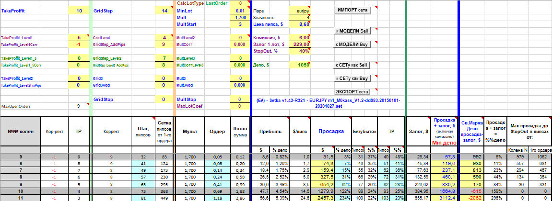Click the №№ колен column header
Viewport: 552px width, 201px height.
coord(21,132)
